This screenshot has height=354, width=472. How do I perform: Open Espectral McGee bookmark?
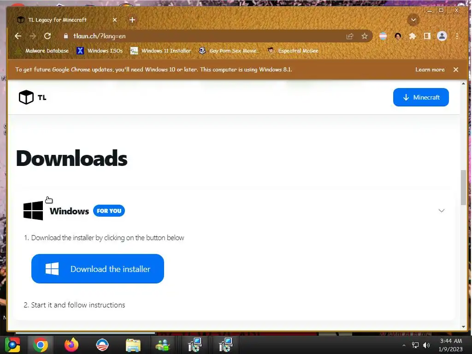coord(293,51)
